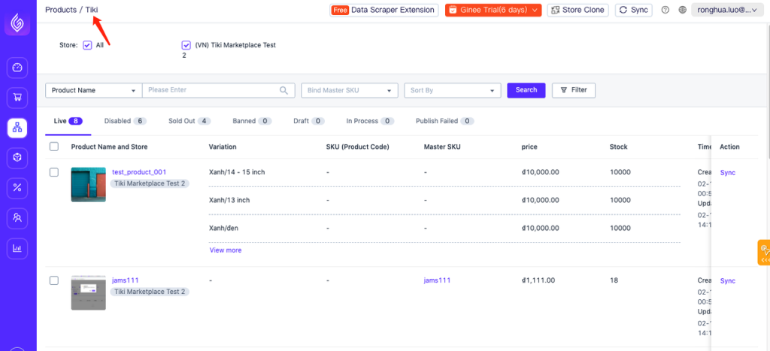Click the language globe icon
Screen dimensions: 770x351
point(682,10)
